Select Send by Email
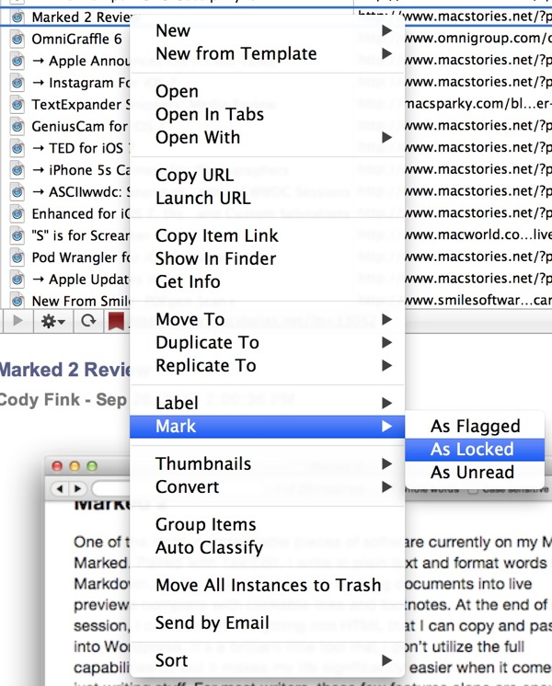The image size is (552, 686). coord(267,623)
